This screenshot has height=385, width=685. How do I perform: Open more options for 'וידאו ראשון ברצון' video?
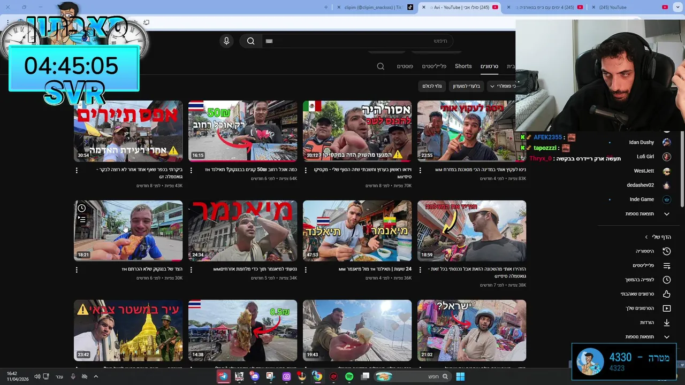point(306,170)
